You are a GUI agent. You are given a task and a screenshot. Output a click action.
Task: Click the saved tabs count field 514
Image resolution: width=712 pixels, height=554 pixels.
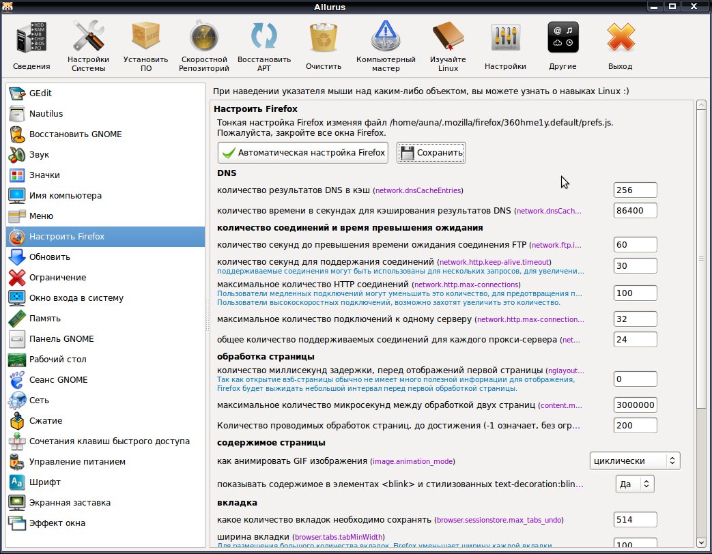point(635,519)
